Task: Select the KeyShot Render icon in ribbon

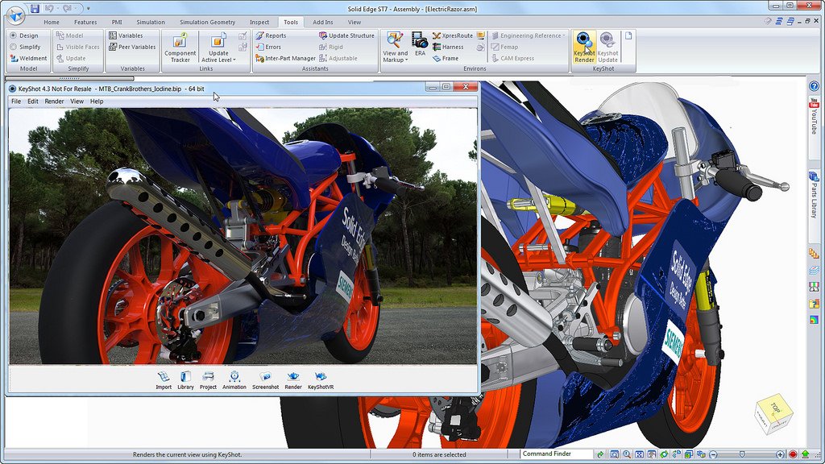Action: point(584,47)
